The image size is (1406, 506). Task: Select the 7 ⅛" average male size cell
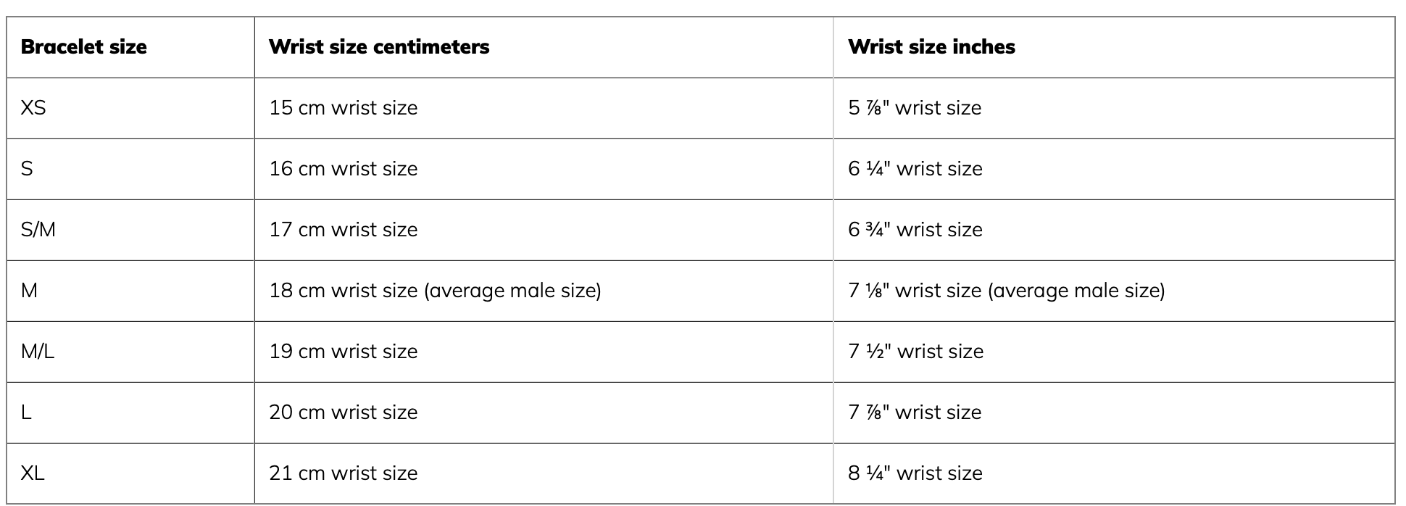[1007, 291]
